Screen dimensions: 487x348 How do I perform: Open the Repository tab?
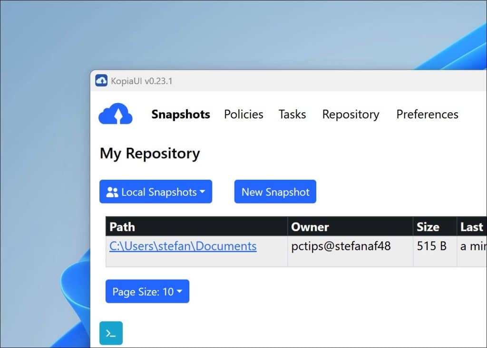[351, 115]
